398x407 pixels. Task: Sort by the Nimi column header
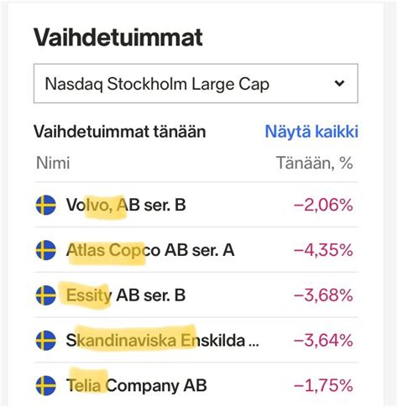coord(53,163)
